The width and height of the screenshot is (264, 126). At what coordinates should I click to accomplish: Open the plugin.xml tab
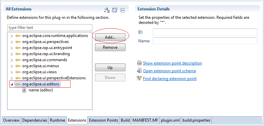pyautogui.click(x=170, y=120)
